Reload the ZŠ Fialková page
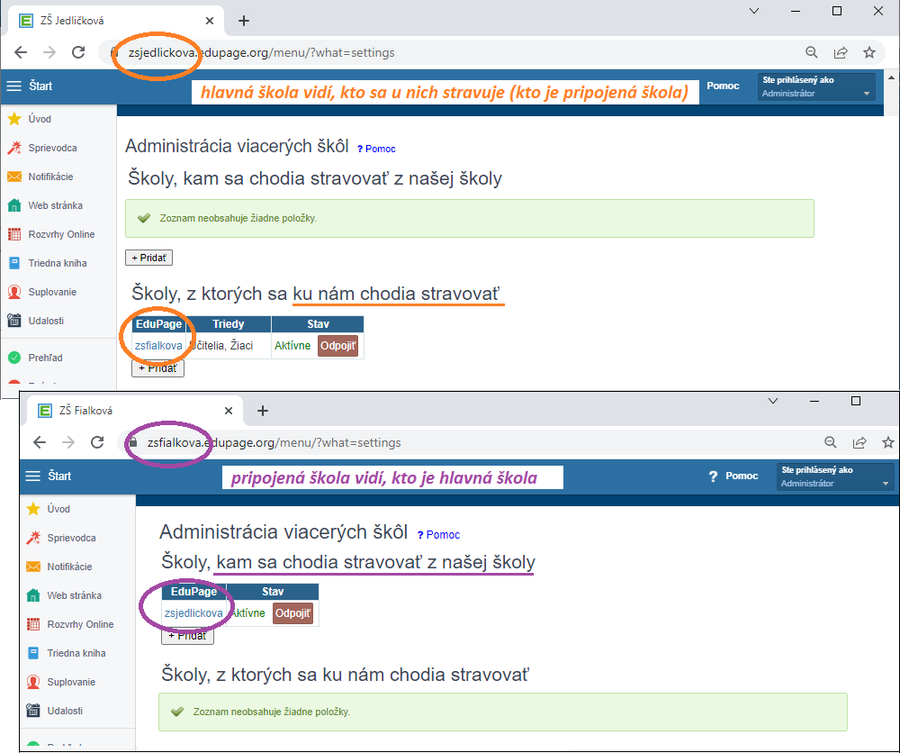 pos(97,442)
